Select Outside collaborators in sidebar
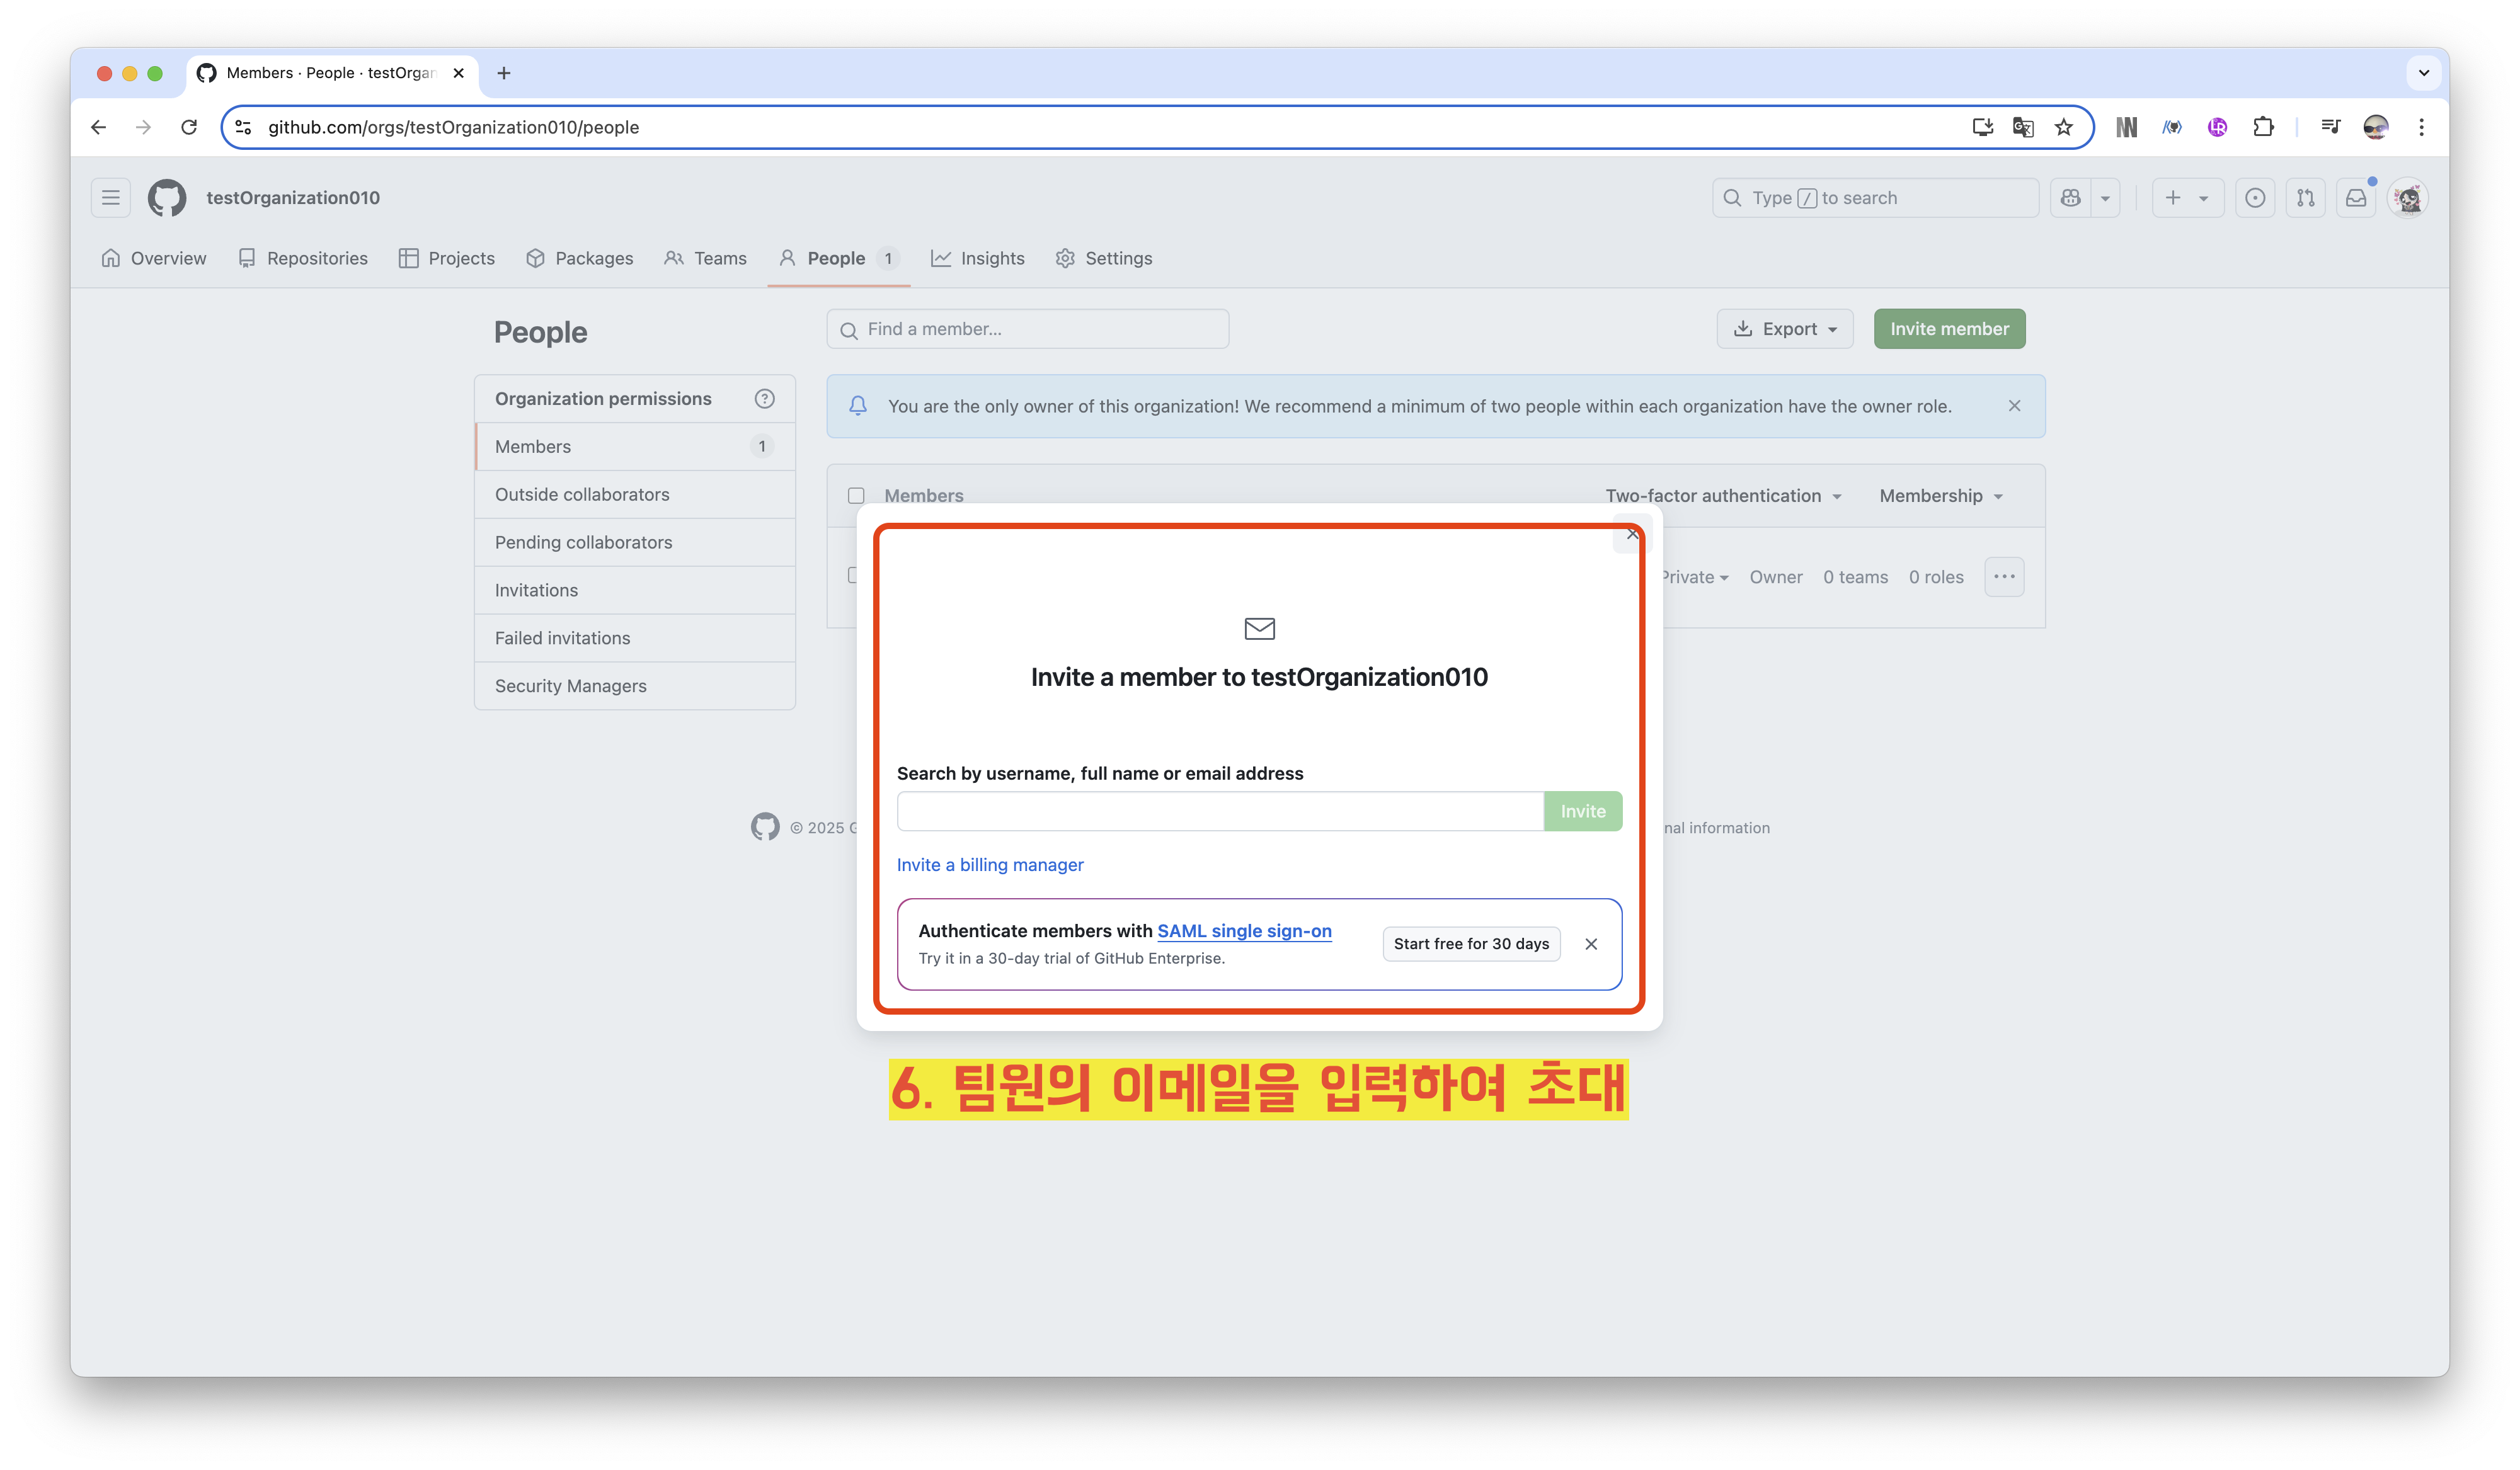This screenshot has width=2520, height=1470. pyautogui.click(x=582, y=494)
